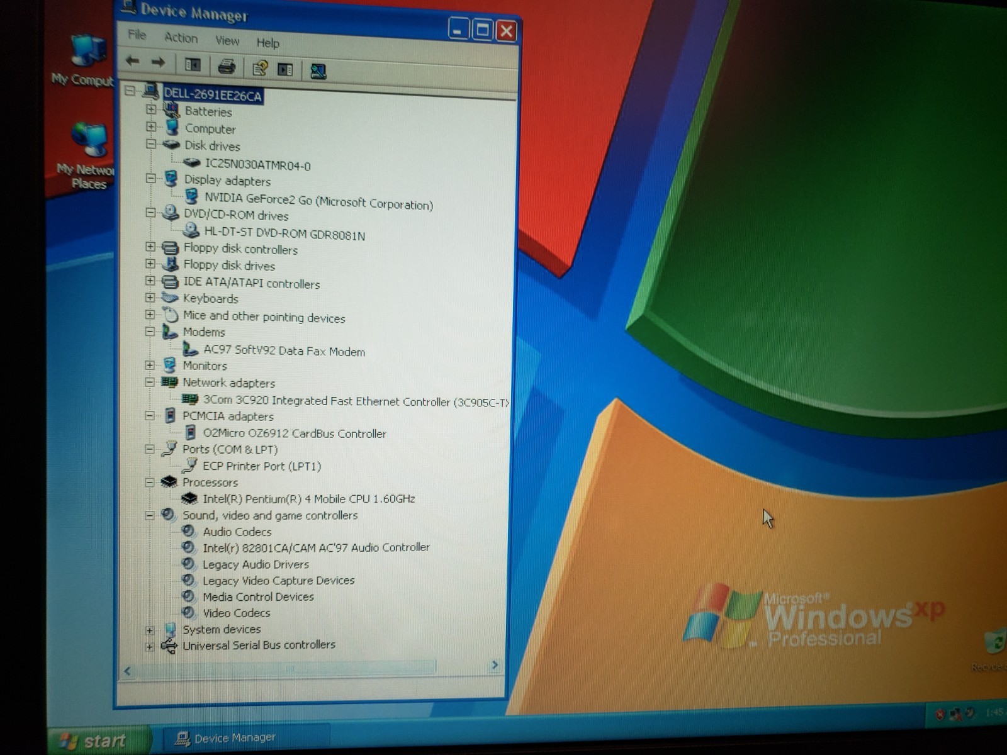
Task: Collapse the Processors node
Action: [x=150, y=483]
